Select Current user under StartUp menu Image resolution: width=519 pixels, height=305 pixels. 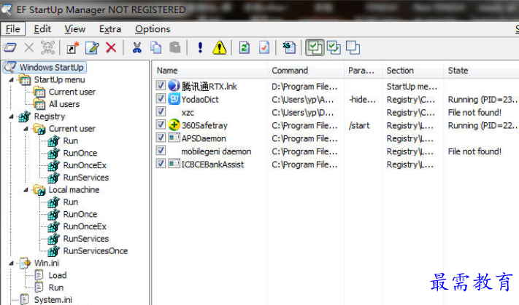pos(72,92)
